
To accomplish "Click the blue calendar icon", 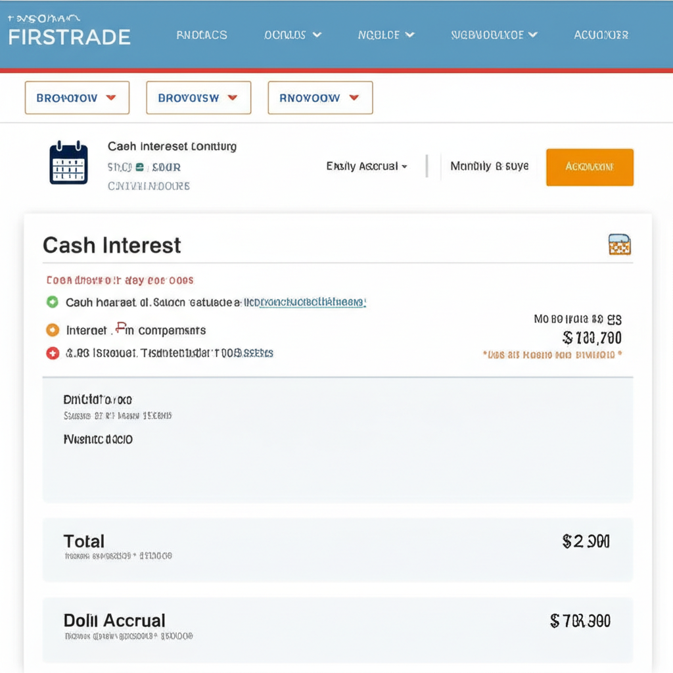I will click(x=68, y=162).
